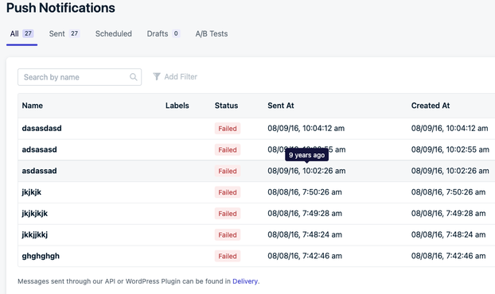Go to the Drafts tab

163,33
